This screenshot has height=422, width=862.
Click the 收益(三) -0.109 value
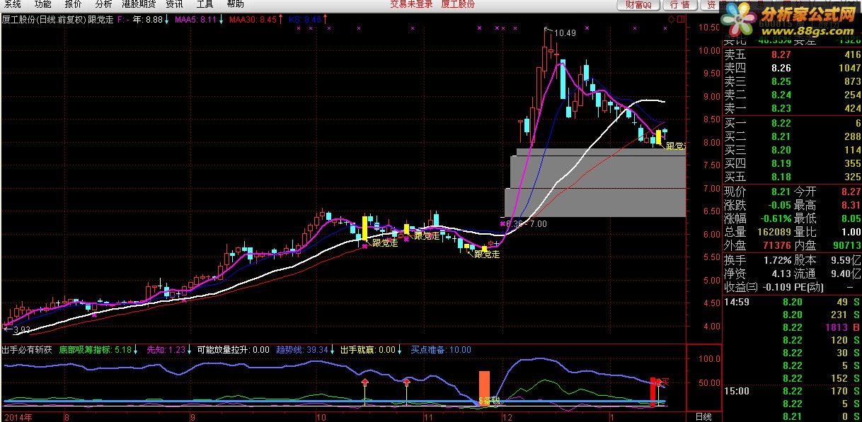[x=776, y=286]
